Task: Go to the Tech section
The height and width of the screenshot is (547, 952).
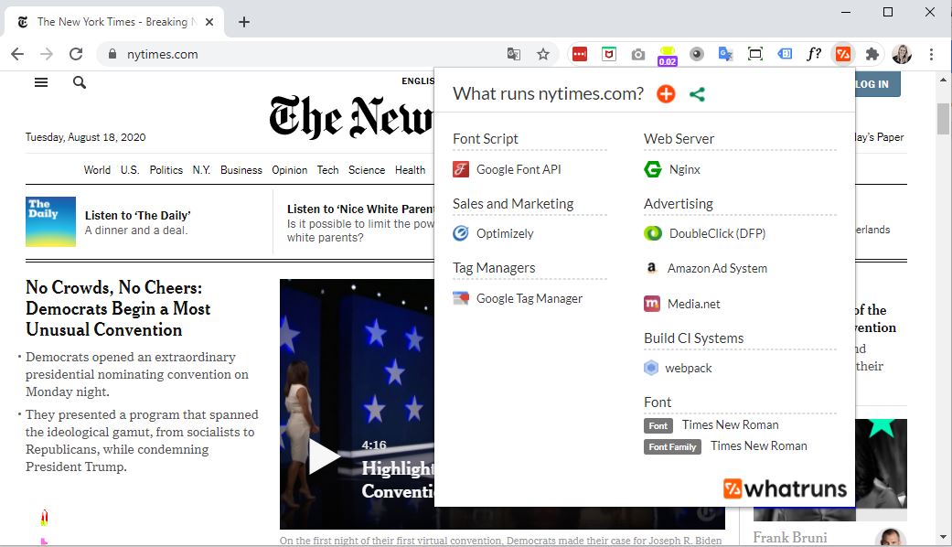Action: (x=328, y=170)
